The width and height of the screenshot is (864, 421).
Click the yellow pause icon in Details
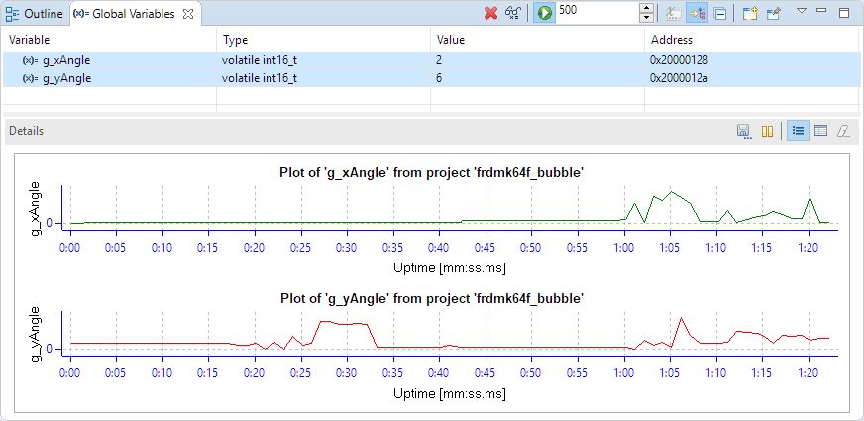tap(766, 131)
